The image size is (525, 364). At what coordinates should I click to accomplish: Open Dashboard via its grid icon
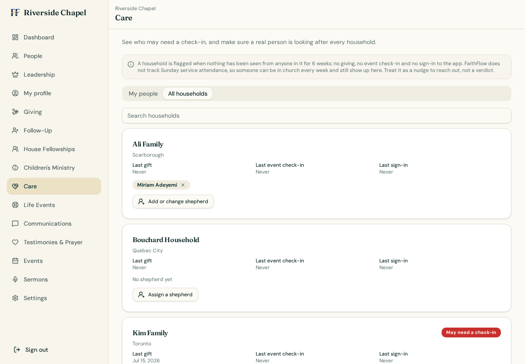[15, 37]
